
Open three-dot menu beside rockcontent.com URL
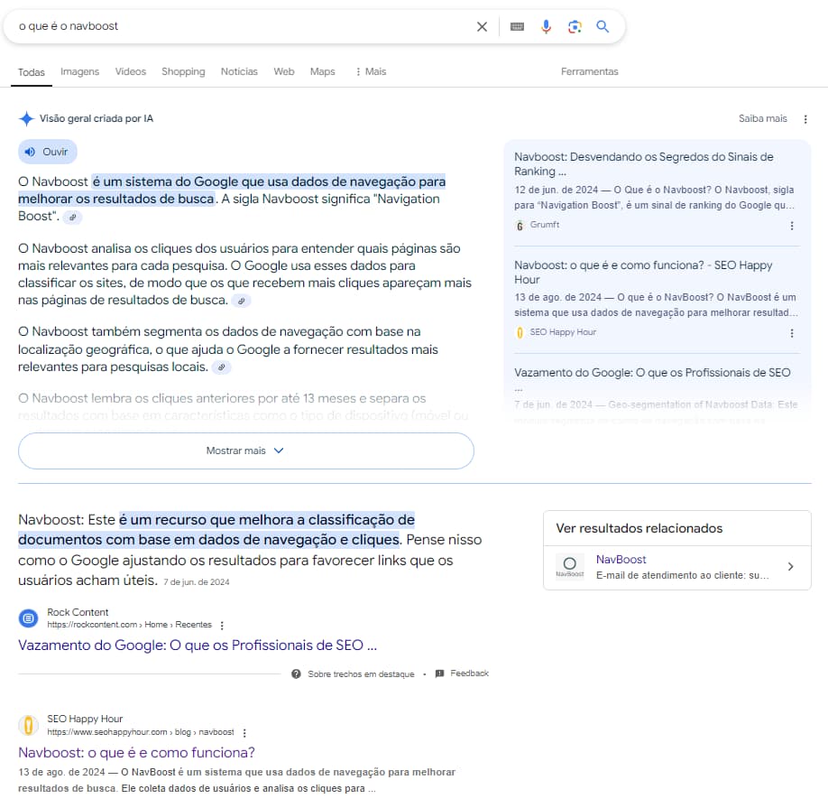(x=222, y=625)
